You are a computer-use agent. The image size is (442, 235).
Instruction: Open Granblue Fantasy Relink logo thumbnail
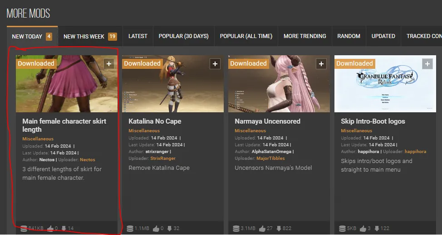pos(385,84)
